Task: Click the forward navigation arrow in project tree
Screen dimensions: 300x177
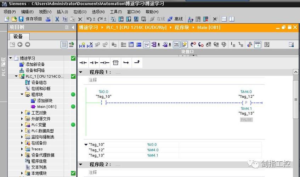Action: (28, 45)
